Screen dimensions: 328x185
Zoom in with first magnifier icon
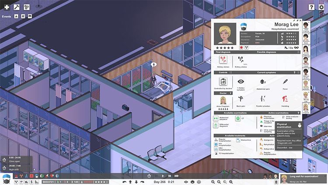tap(213, 182)
